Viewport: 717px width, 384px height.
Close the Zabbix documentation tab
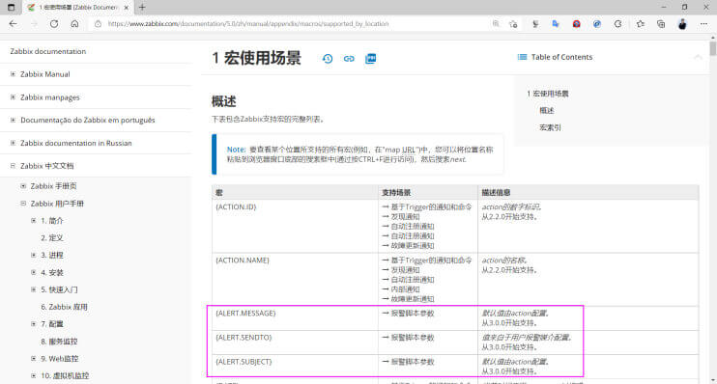tap(127, 8)
